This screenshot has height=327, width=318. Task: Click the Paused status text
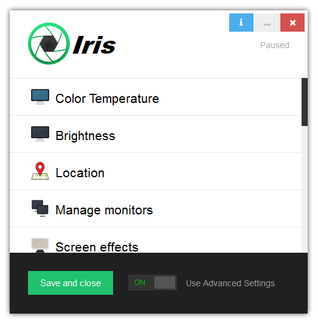click(275, 45)
